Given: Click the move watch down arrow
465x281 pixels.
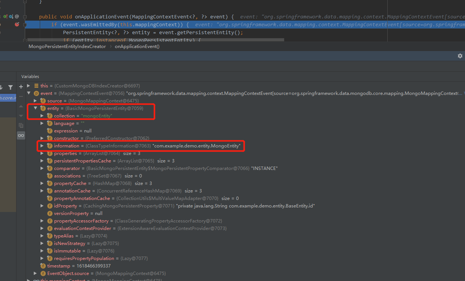Looking at the screenshot, I should [21, 116].
